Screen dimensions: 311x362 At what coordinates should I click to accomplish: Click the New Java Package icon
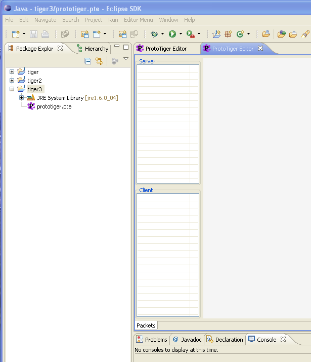[228, 34]
